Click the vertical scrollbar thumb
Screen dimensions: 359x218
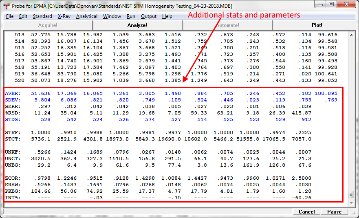coord(350,195)
